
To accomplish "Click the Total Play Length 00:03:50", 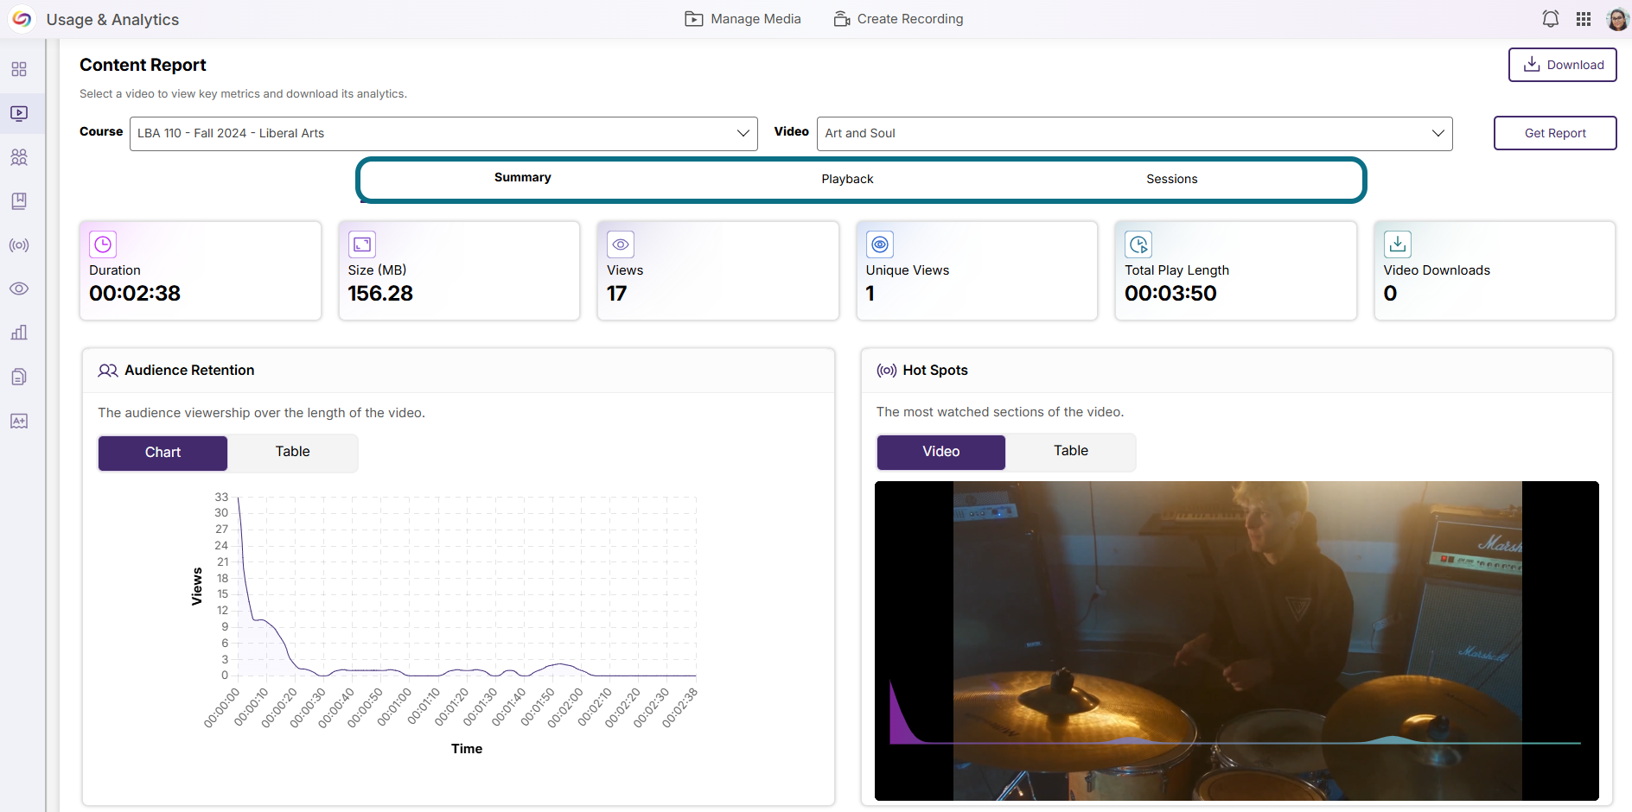I will point(1170,294).
